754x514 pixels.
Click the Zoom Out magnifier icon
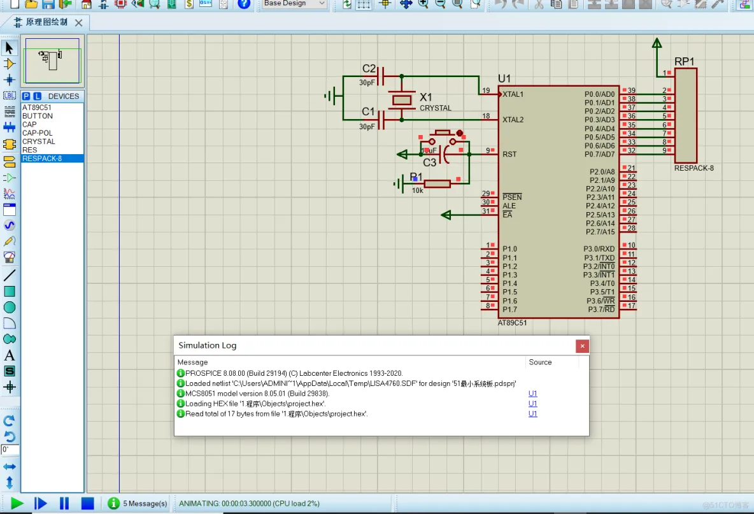coord(440,4)
